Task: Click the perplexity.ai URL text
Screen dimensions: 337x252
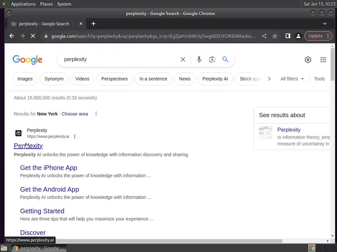Action: (48, 136)
